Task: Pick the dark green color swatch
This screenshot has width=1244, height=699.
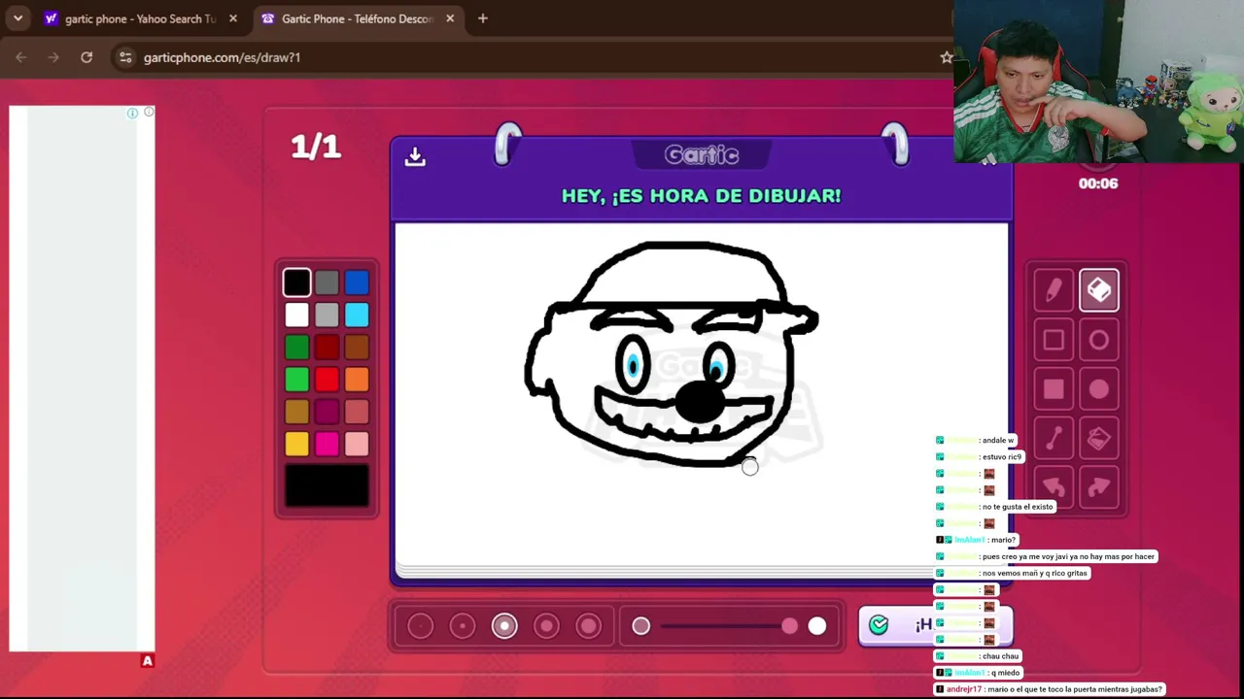Action: click(297, 347)
